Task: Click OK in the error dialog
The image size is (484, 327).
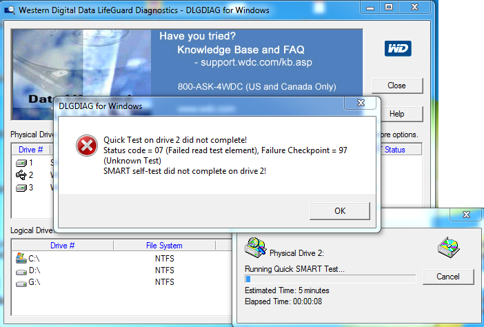Action: pyautogui.click(x=339, y=211)
